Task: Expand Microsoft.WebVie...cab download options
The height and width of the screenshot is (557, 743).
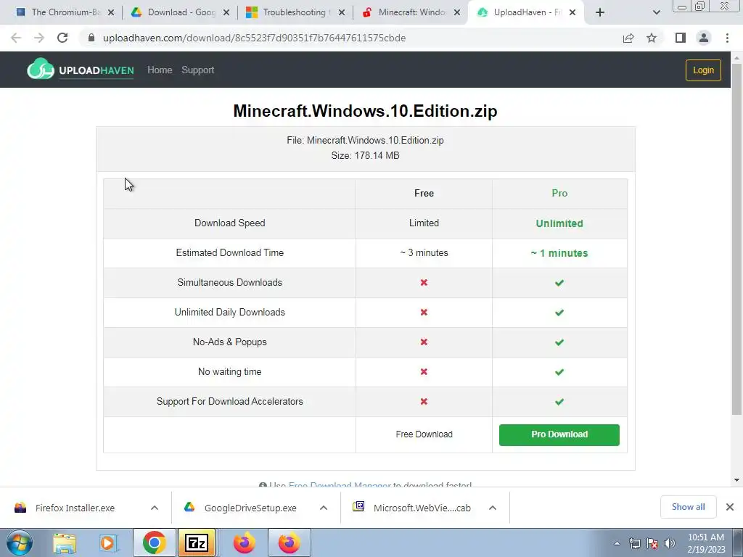Action: pyautogui.click(x=493, y=508)
